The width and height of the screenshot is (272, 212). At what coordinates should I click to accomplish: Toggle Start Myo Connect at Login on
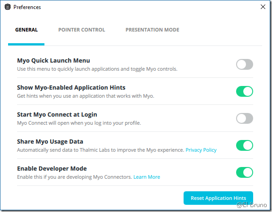[245, 118]
